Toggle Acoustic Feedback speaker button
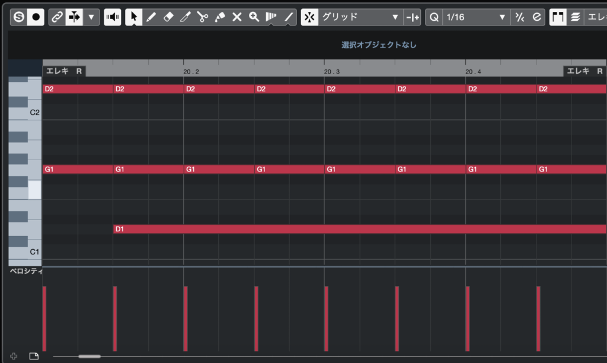 coord(113,17)
